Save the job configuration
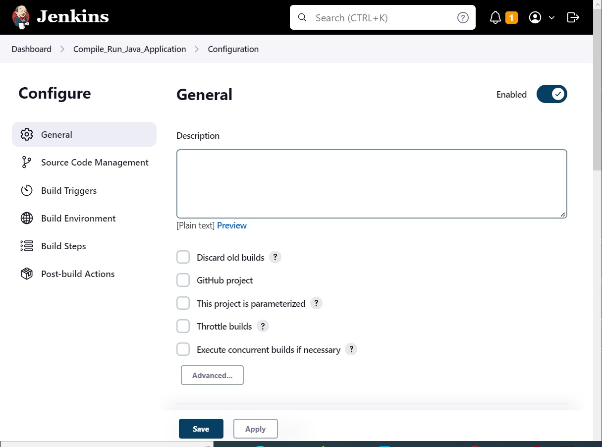This screenshot has width=602, height=447. pyautogui.click(x=201, y=429)
